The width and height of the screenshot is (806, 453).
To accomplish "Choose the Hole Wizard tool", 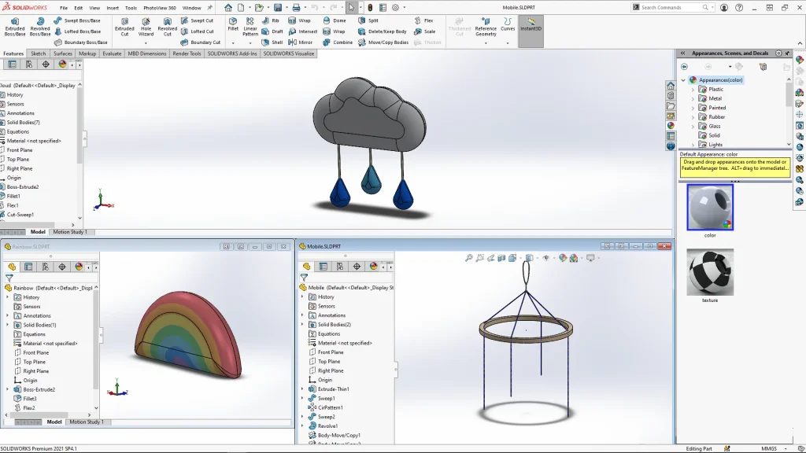I will tap(146, 27).
